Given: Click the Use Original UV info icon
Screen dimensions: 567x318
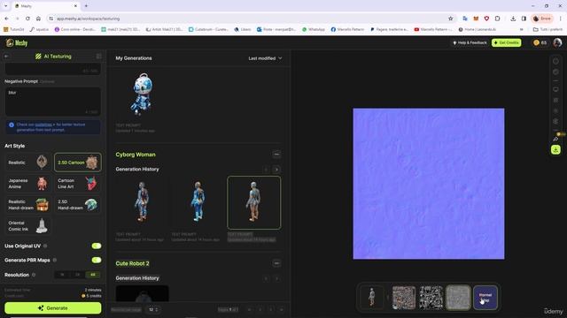Looking at the screenshot, I should click(x=45, y=246).
